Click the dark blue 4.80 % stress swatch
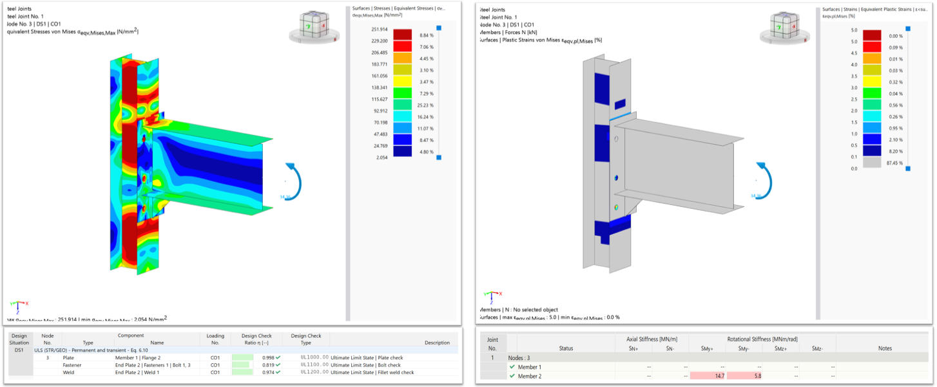The height and width of the screenshot is (387, 937). 402,151
